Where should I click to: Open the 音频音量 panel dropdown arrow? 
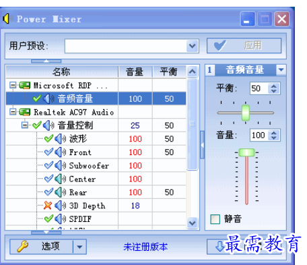coord(281,69)
